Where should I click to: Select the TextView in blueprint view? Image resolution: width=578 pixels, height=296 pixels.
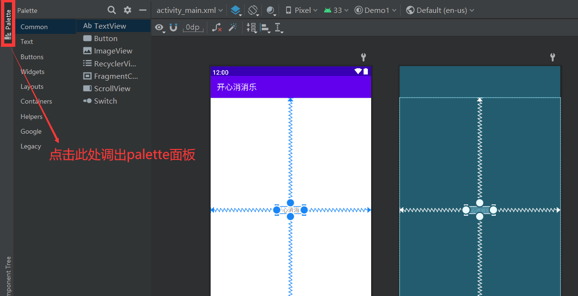(x=480, y=210)
